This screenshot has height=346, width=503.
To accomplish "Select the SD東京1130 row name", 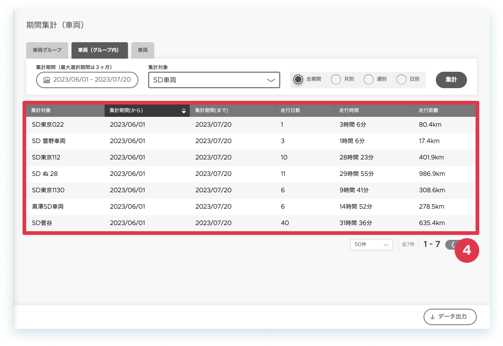I will [x=48, y=190].
